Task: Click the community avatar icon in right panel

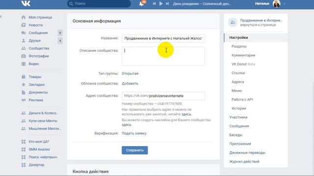Action: 233,22
